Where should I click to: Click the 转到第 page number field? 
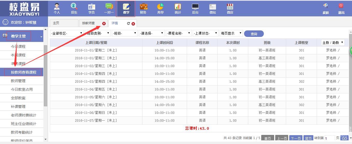pos(330,139)
